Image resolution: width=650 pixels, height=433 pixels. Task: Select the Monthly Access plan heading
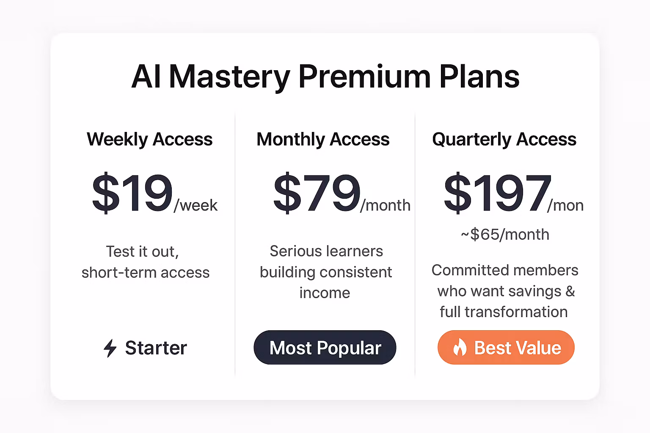(x=323, y=139)
